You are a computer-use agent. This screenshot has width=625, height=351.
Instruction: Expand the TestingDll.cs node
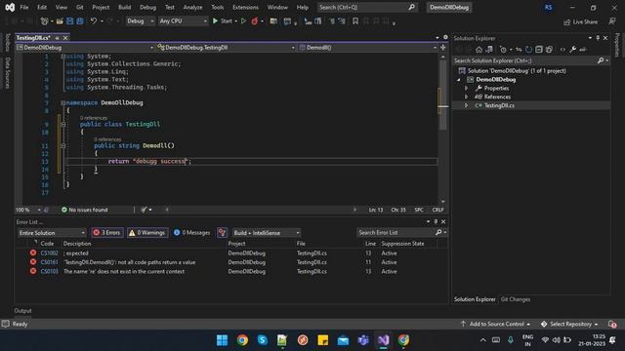(x=466, y=105)
